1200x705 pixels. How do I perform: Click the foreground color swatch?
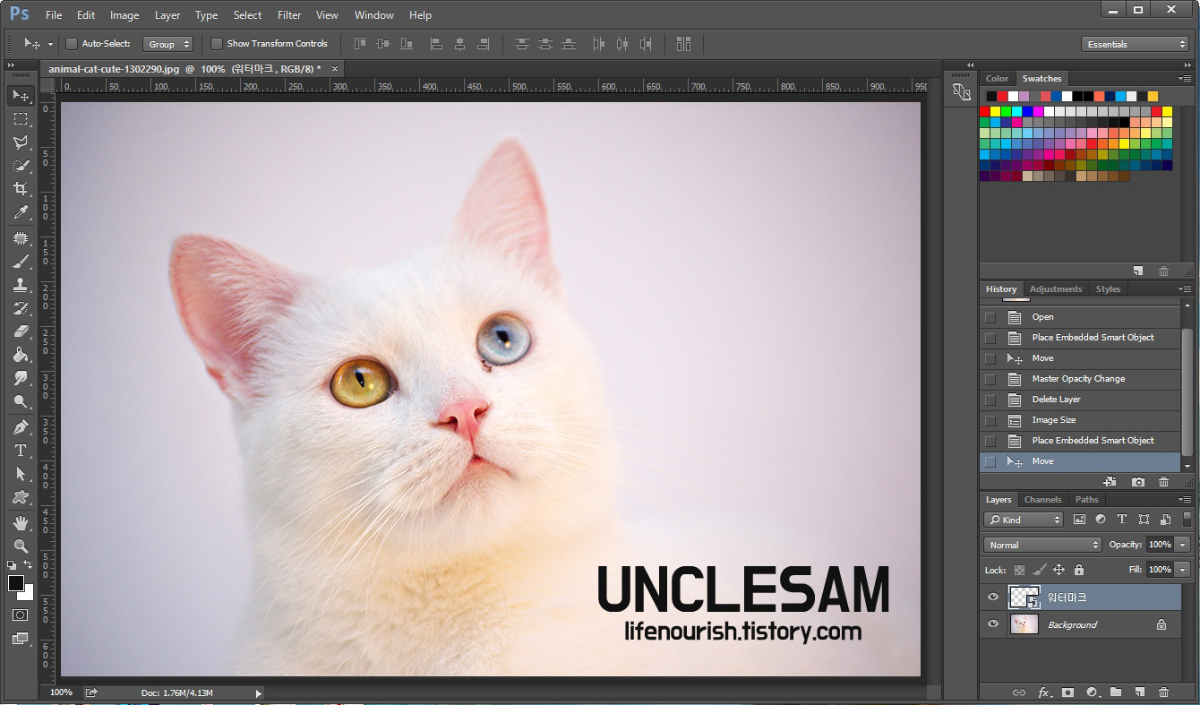point(15,584)
